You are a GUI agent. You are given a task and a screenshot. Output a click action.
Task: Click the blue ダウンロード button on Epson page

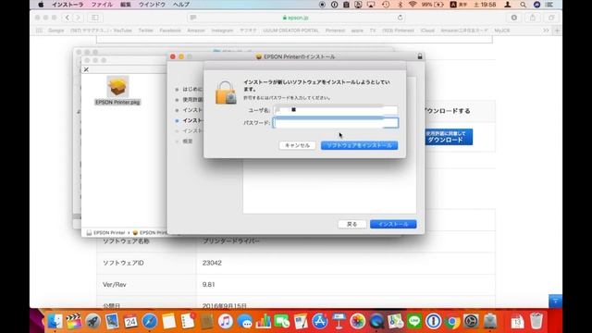click(449, 137)
